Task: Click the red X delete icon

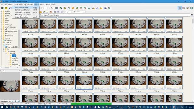Action: [x=51, y=12]
